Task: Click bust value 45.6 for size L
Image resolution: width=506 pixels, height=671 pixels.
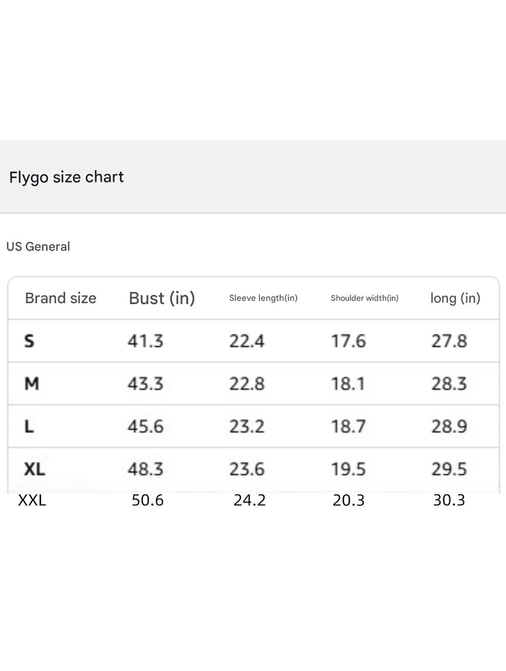Action: [146, 426]
